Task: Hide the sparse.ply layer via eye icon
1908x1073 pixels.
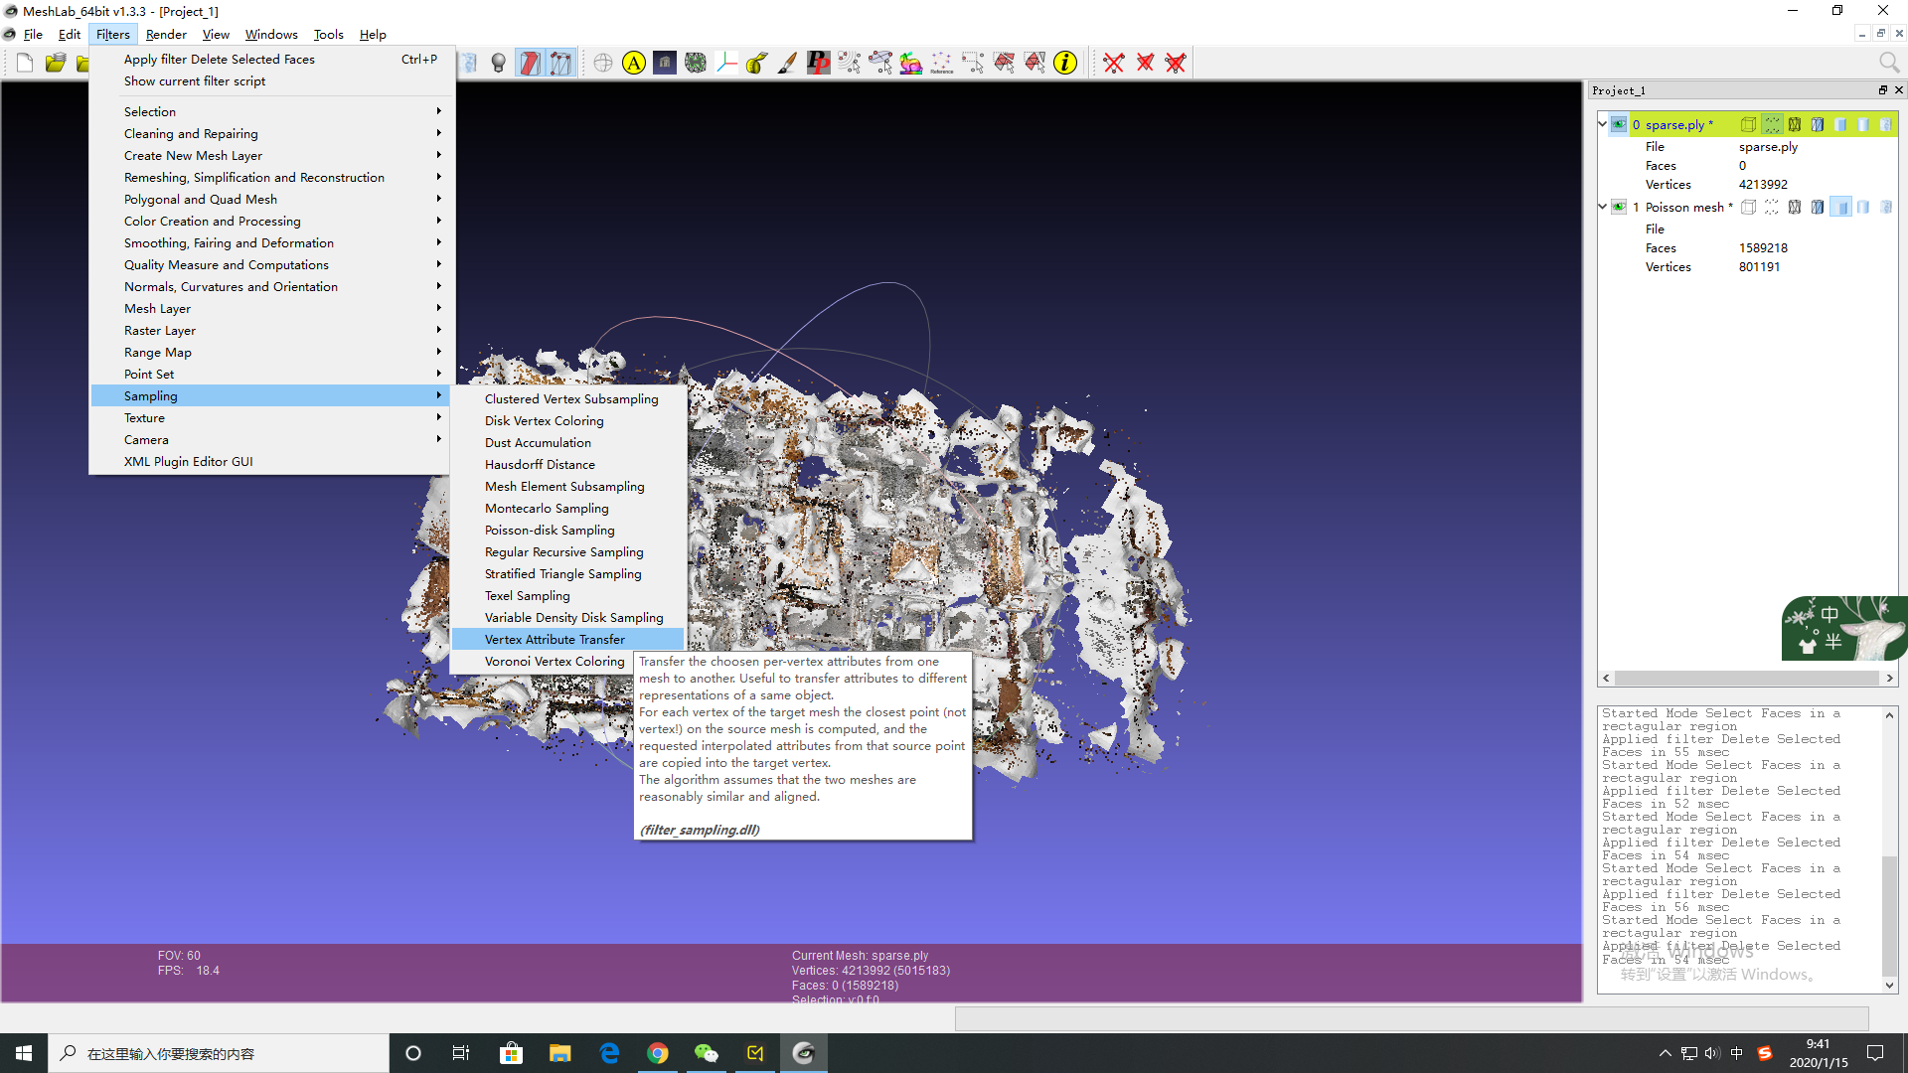Action: pyautogui.click(x=1619, y=124)
